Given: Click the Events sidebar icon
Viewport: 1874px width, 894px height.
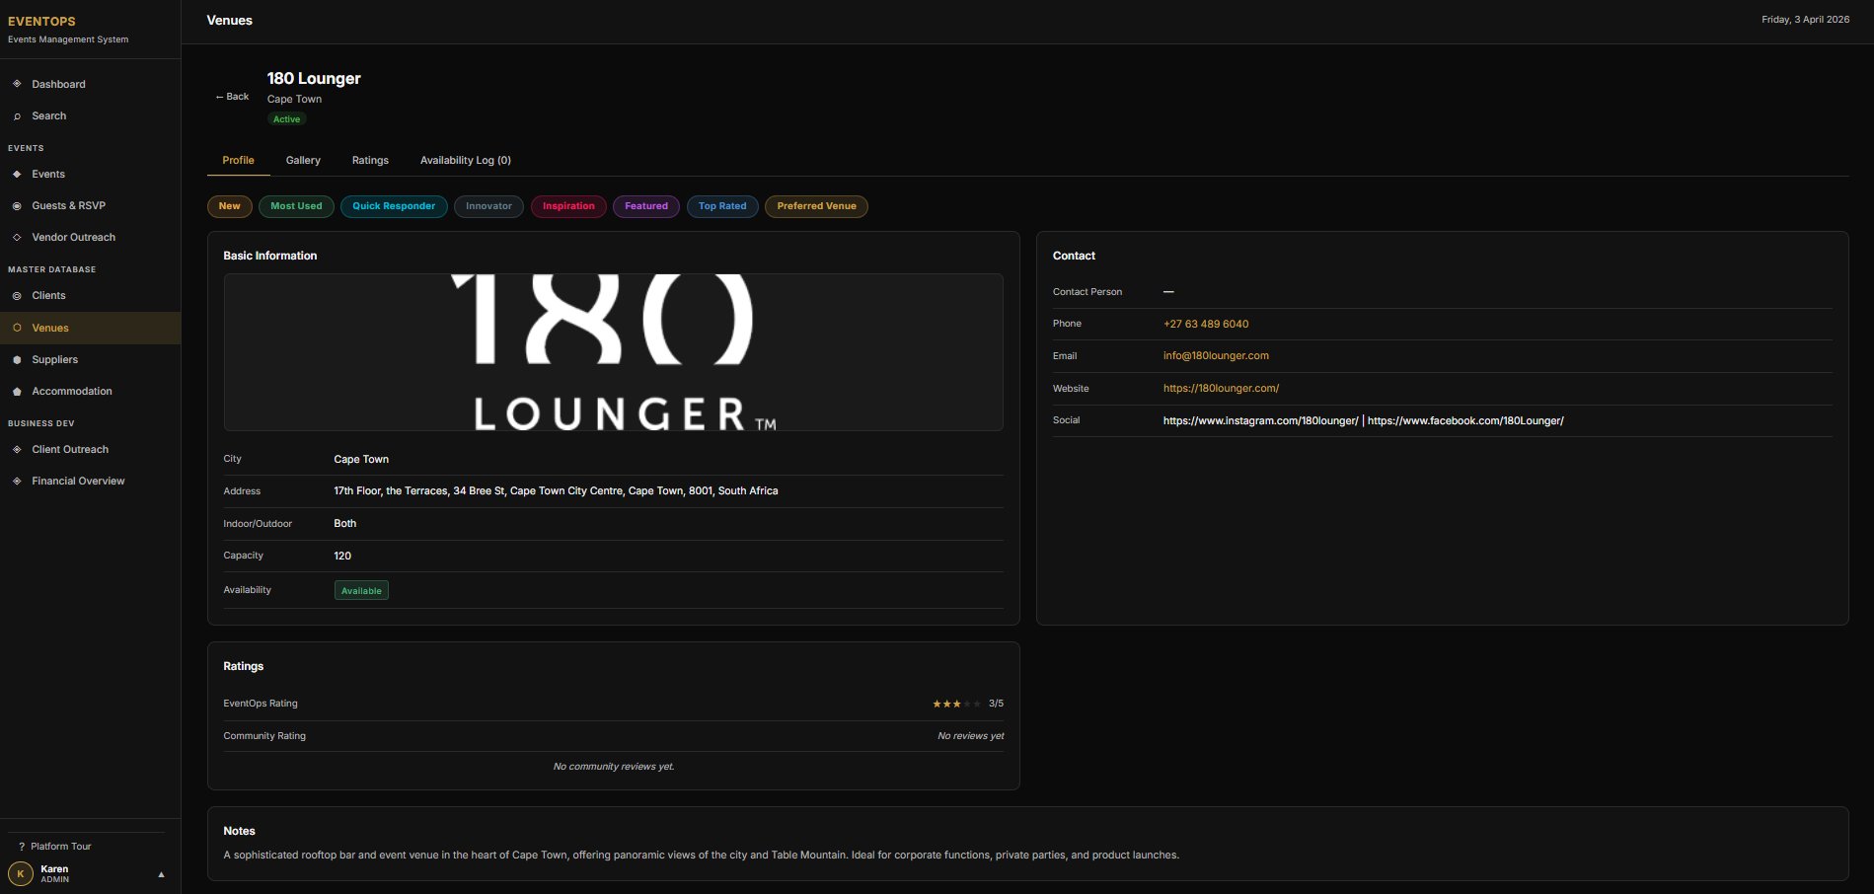Looking at the screenshot, I should [x=17, y=174].
